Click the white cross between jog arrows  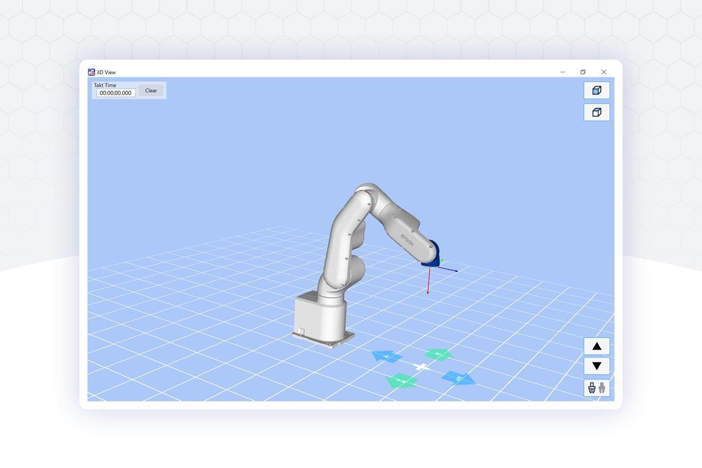[421, 367]
